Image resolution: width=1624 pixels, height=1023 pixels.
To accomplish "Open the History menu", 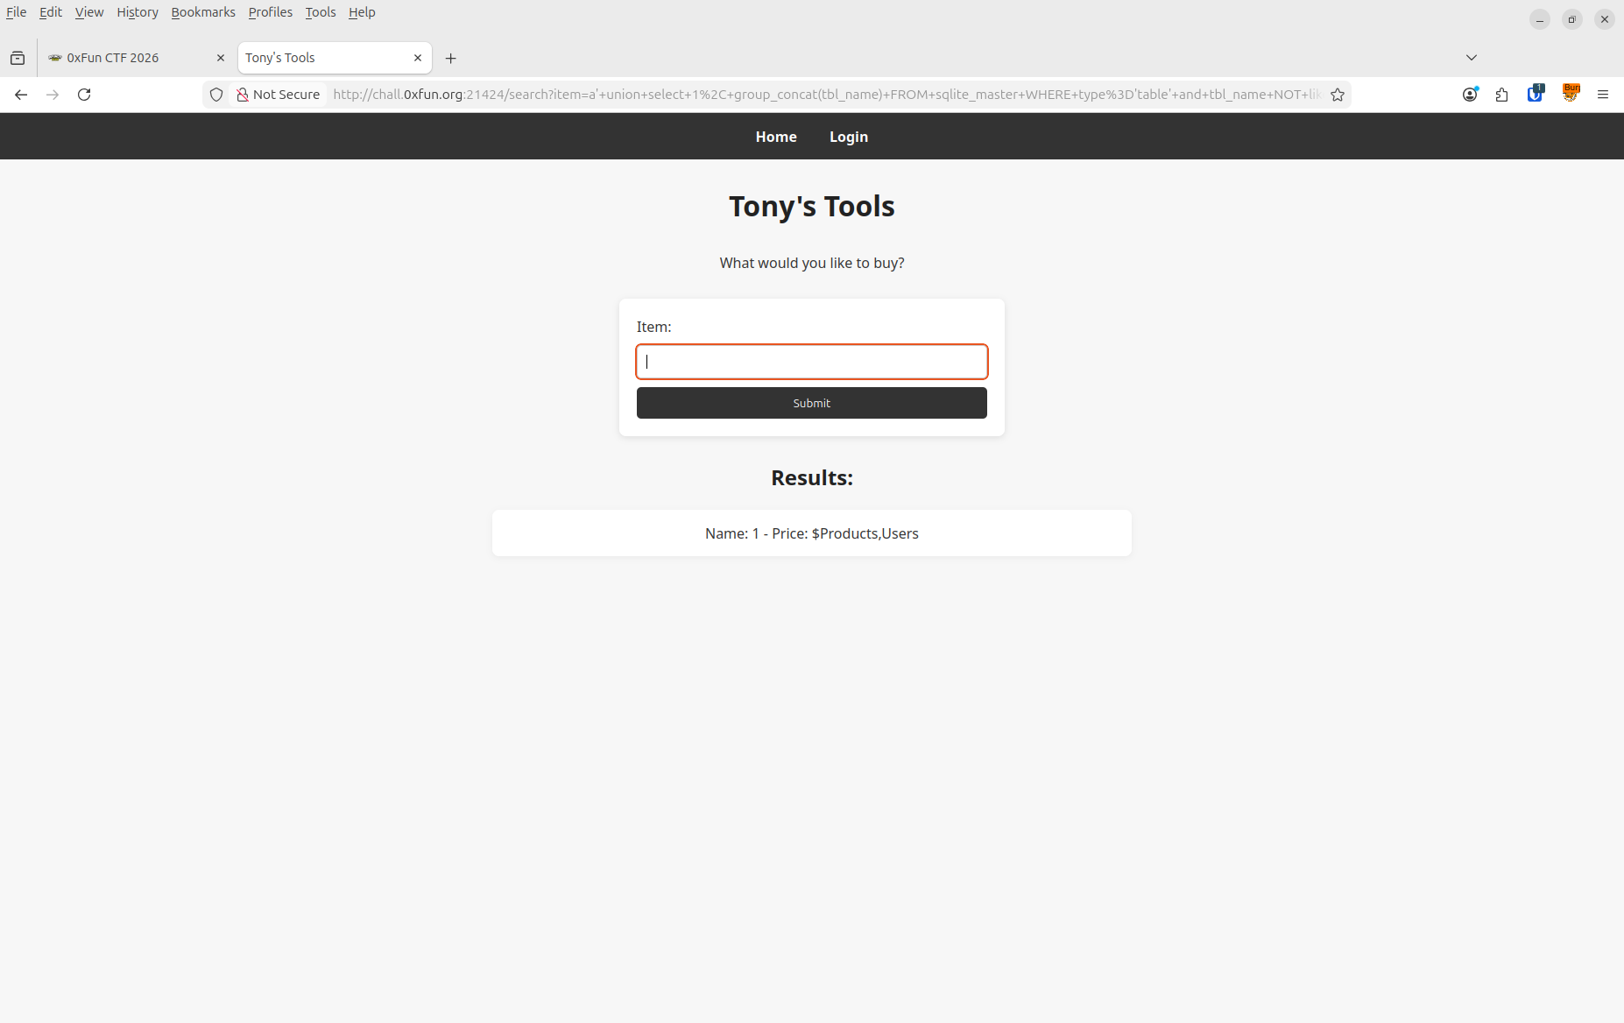I will click(138, 12).
